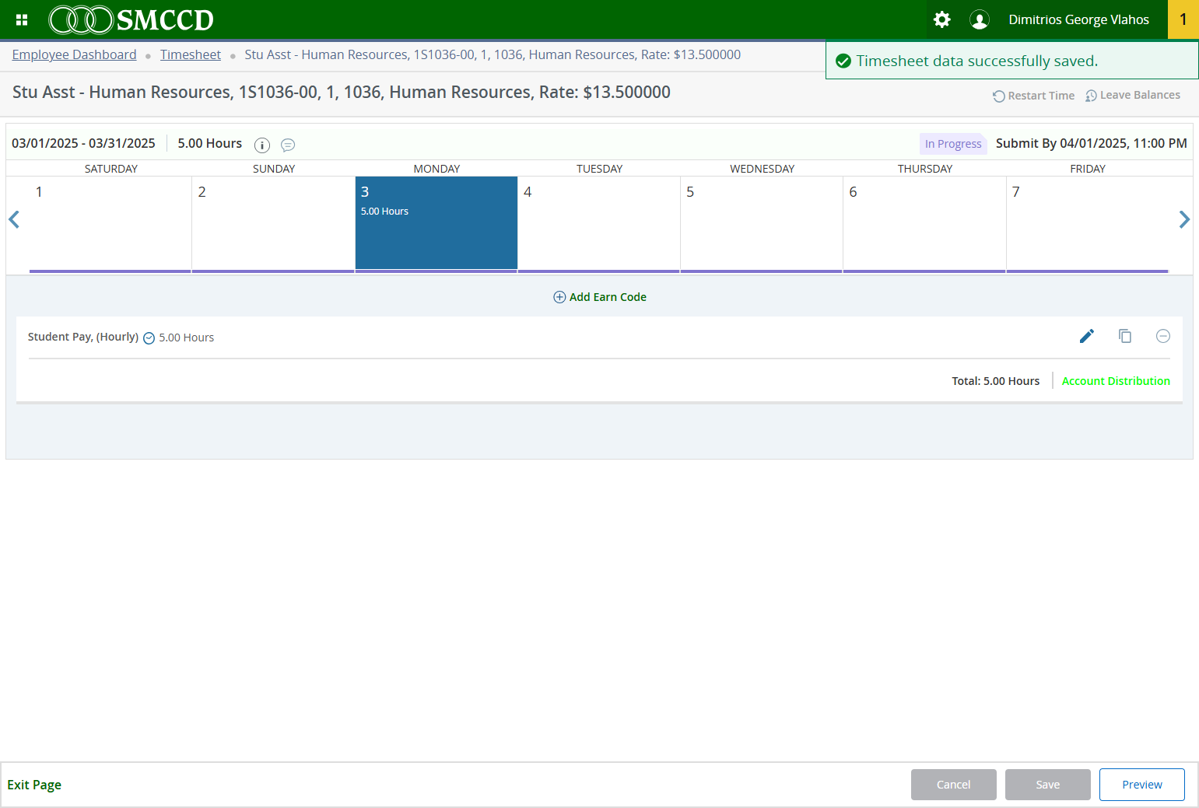
Task: Click the approved checkmark beside Student Pay
Action: (149, 338)
